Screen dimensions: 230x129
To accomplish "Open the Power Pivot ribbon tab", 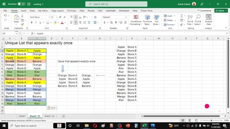I will point(147,11).
